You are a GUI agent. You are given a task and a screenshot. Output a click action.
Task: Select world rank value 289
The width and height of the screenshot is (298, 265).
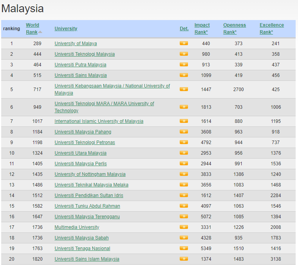coord(37,44)
